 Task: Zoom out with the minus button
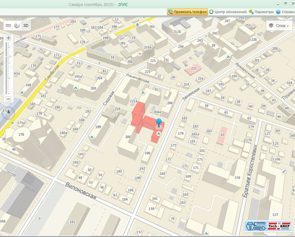pos(8,99)
